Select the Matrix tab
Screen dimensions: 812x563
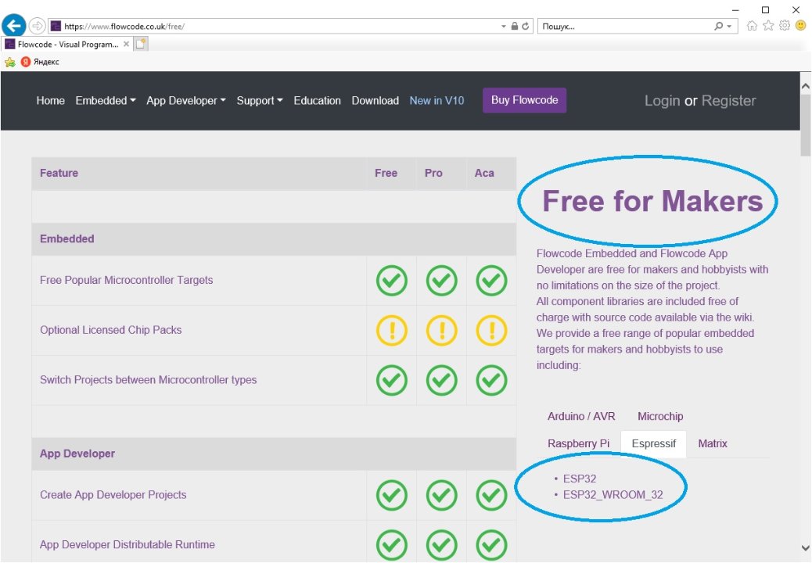pos(713,443)
